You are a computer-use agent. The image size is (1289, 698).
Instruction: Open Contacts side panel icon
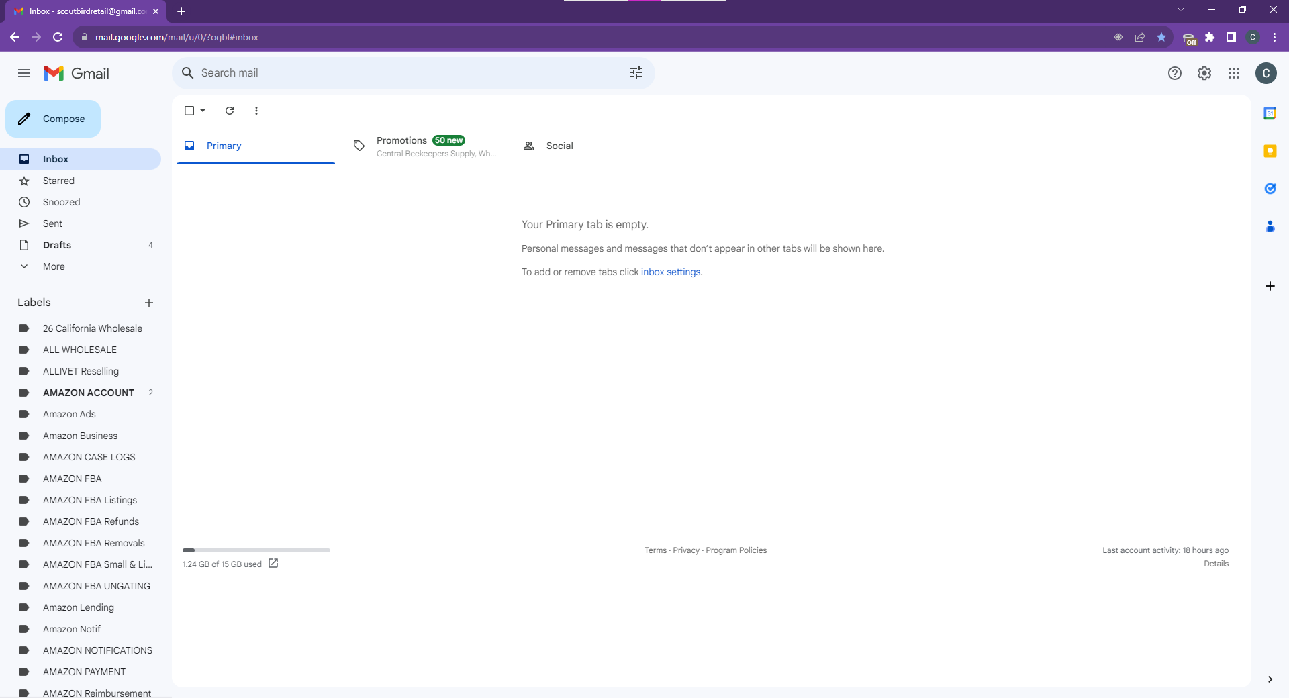(1270, 226)
